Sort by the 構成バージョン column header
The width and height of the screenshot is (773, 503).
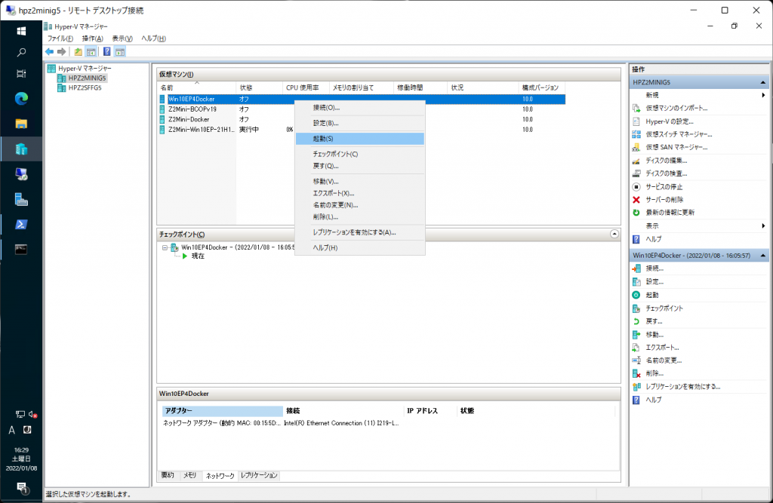point(542,87)
